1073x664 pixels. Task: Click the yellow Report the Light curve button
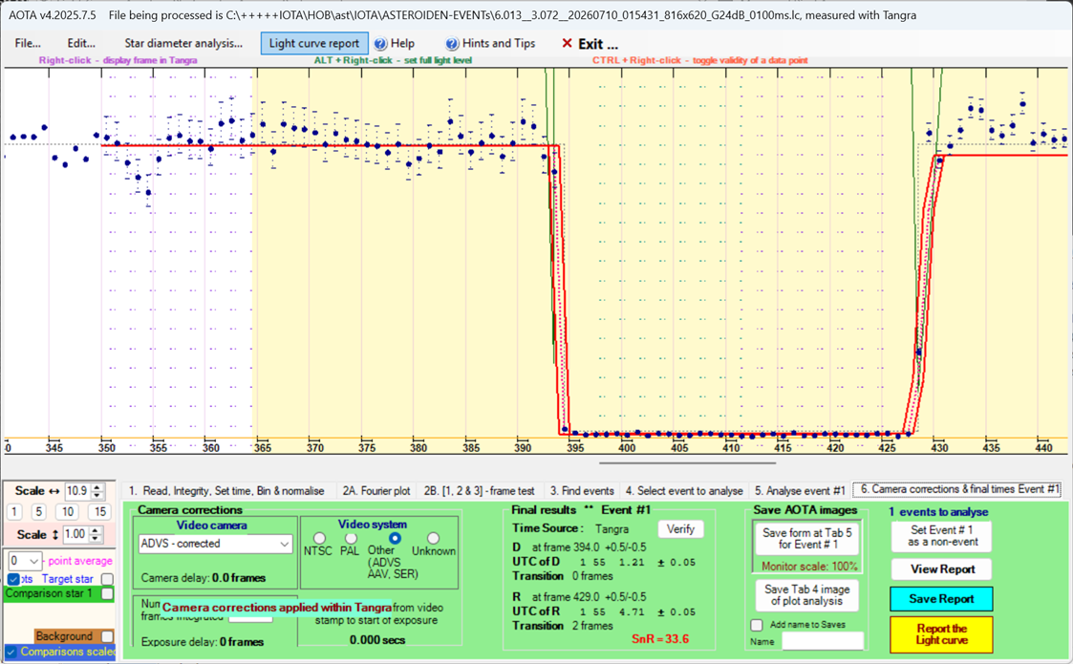[941, 634]
